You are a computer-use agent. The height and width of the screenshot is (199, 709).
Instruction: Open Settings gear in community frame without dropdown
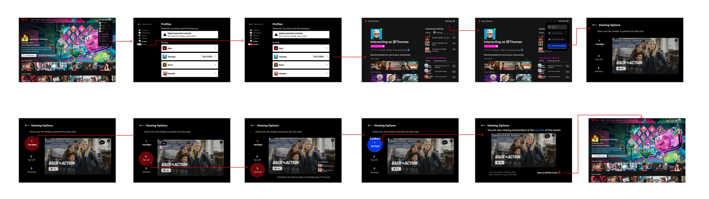454,21
